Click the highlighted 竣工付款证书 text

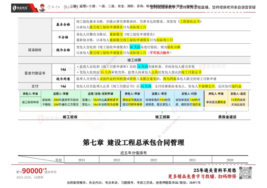point(191,72)
